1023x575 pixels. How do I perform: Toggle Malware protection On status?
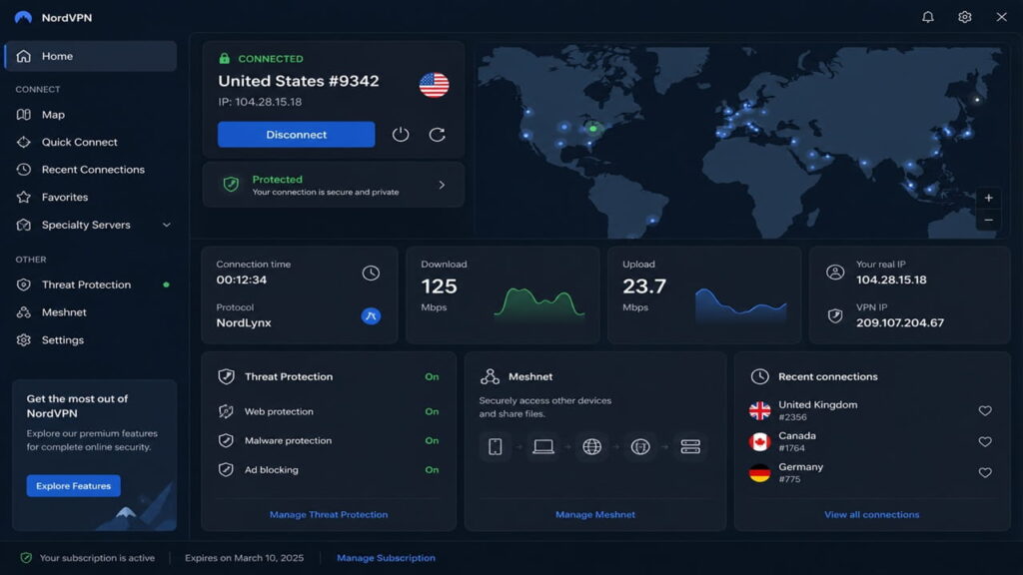(432, 440)
